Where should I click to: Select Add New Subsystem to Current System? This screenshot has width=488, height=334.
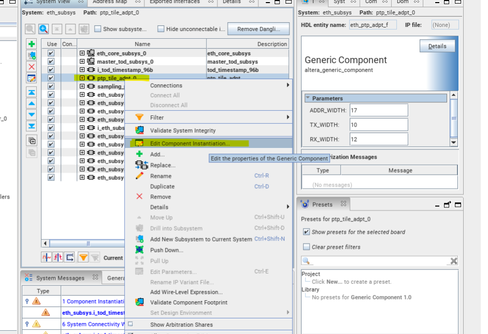[209, 239]
